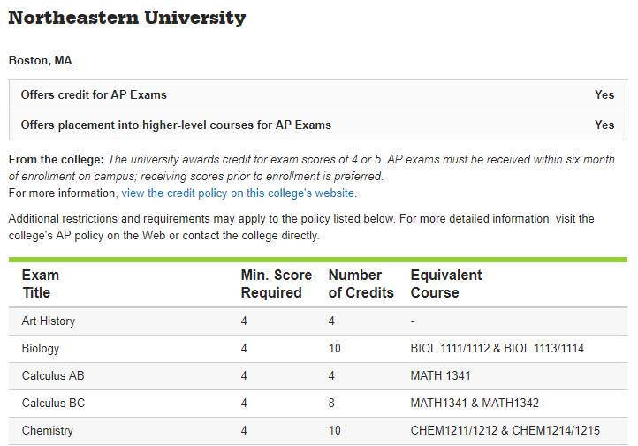Click the min score '4' in Calculus AB row
The height and width of the screenshot is (446, 638).
point(244,375)
